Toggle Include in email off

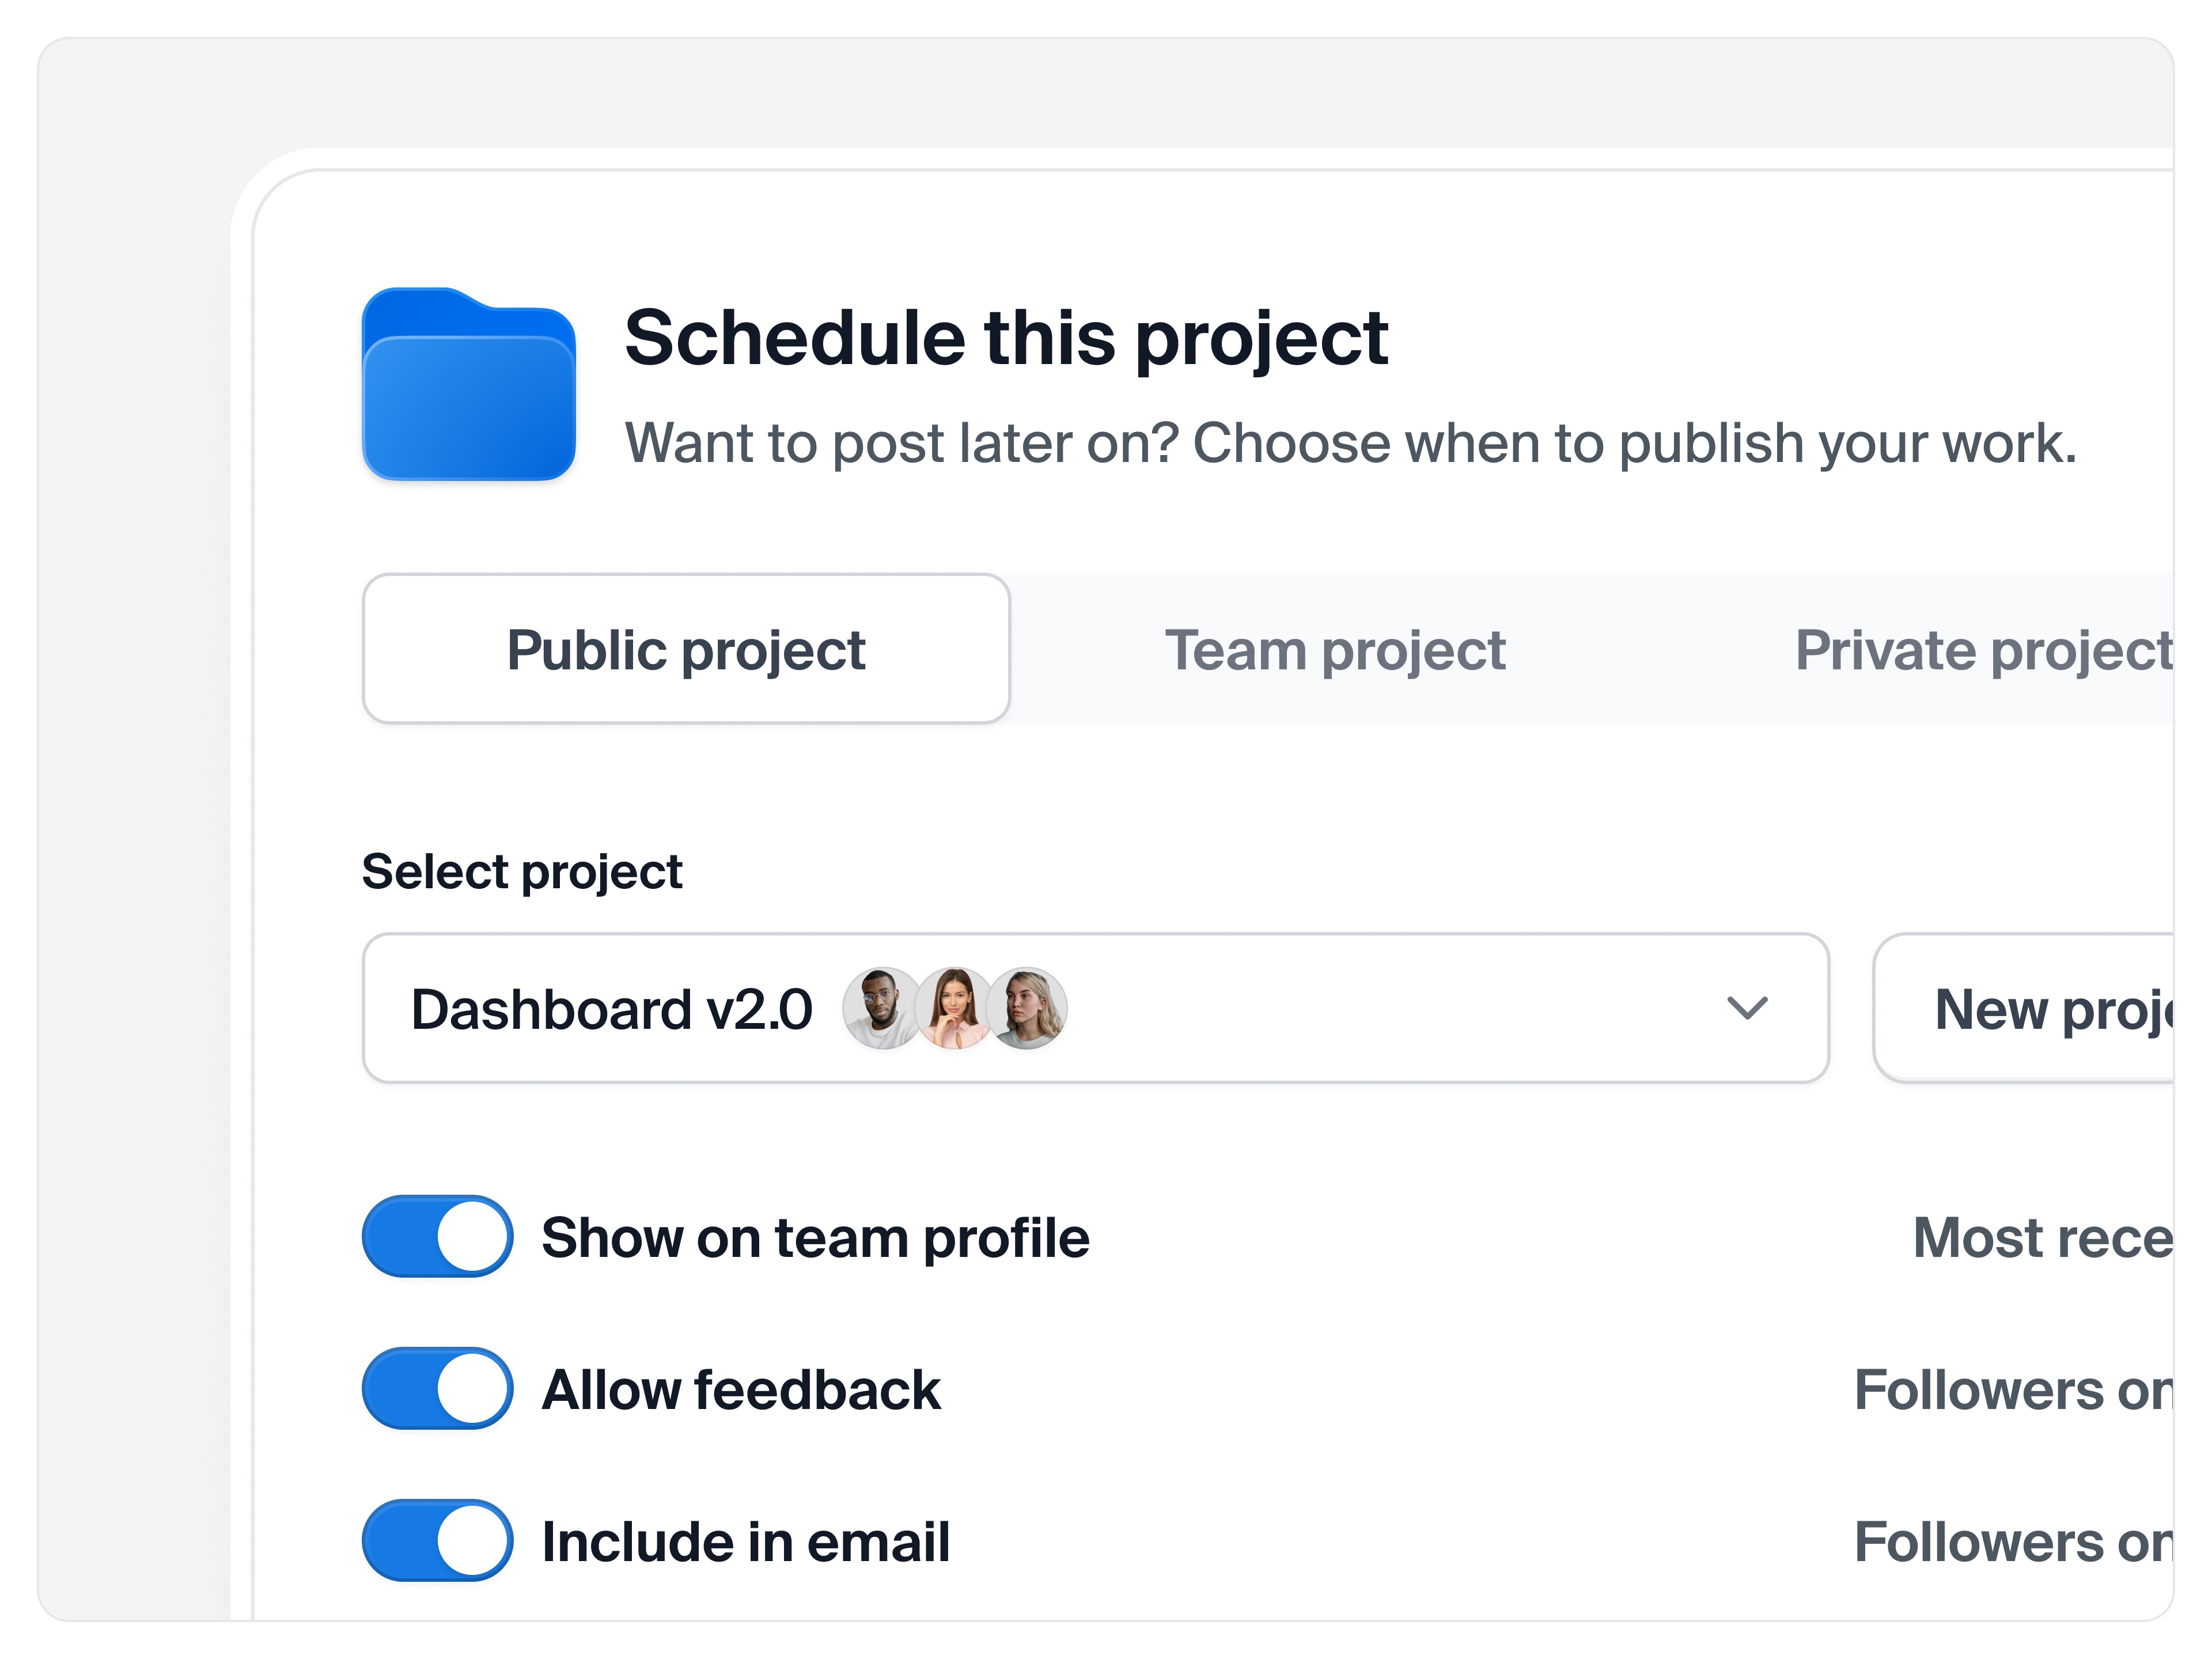[437, 1541]
